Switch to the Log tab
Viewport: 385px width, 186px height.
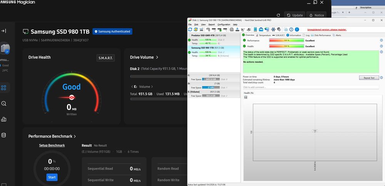tap(306, 35)
